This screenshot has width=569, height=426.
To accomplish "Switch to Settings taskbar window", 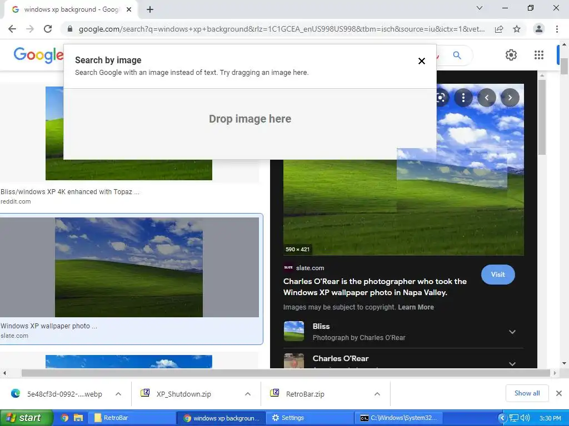I will click(x=310, y=418).
